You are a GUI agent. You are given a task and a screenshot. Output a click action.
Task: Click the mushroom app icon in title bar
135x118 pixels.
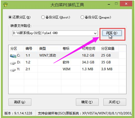[5, 4]
